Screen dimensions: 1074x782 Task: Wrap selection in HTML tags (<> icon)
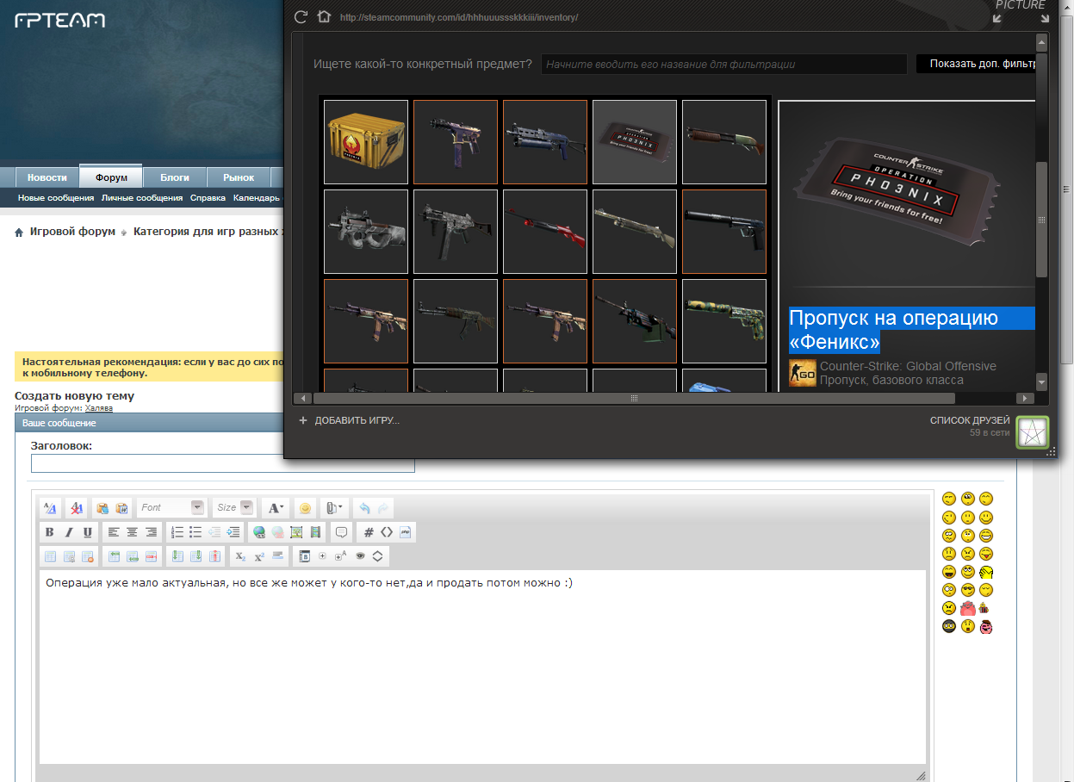pos(387,532)
